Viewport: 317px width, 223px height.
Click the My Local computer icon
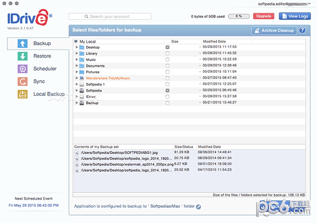click(76, 42)
